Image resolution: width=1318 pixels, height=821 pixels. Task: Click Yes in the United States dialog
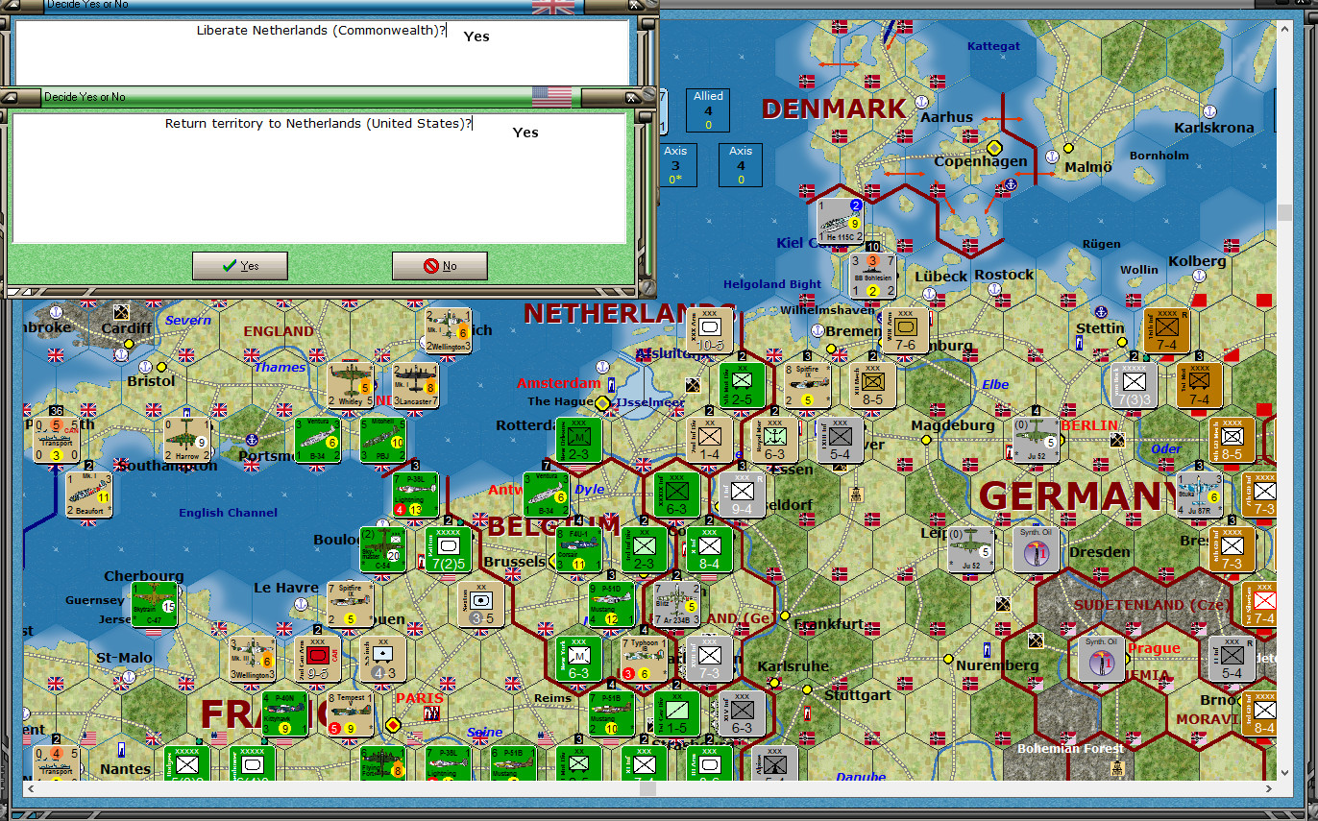click(x=240, y=266)
